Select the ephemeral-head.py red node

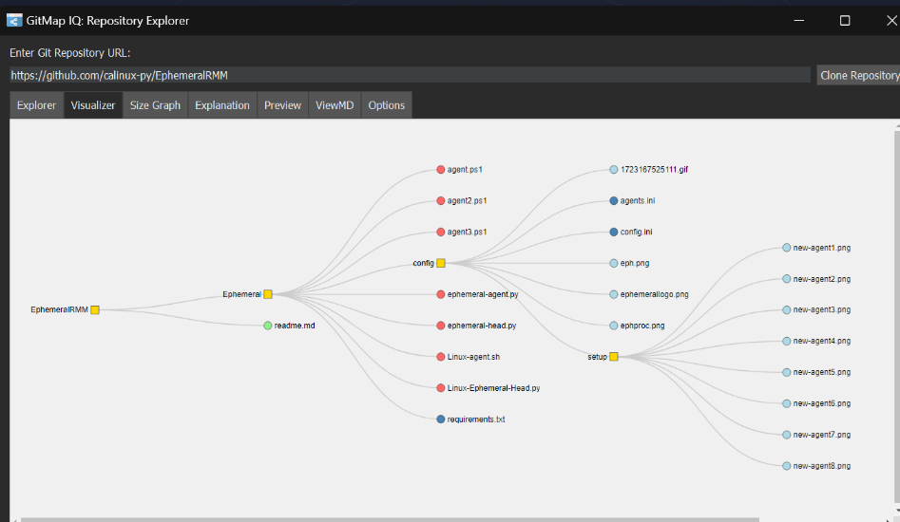coord(441,326)
